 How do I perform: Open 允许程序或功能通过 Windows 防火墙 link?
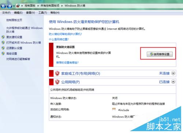point(25,30)
